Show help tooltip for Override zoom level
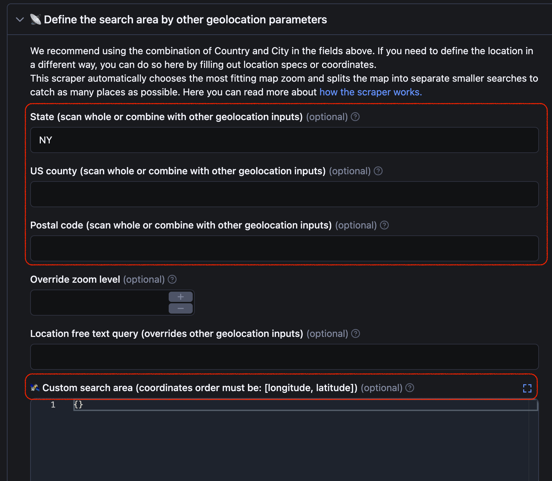The width and height of the screenshot is (552, 481). click(172, 279)
